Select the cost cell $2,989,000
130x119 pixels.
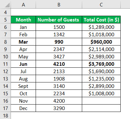coord(101,56)
